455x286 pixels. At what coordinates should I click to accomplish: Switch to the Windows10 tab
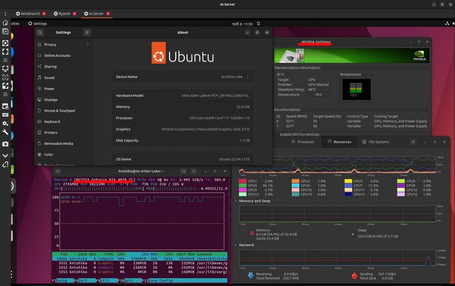(28, 14)
